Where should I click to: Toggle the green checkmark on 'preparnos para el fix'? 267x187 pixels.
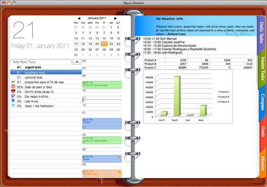[x=13, y=82]
